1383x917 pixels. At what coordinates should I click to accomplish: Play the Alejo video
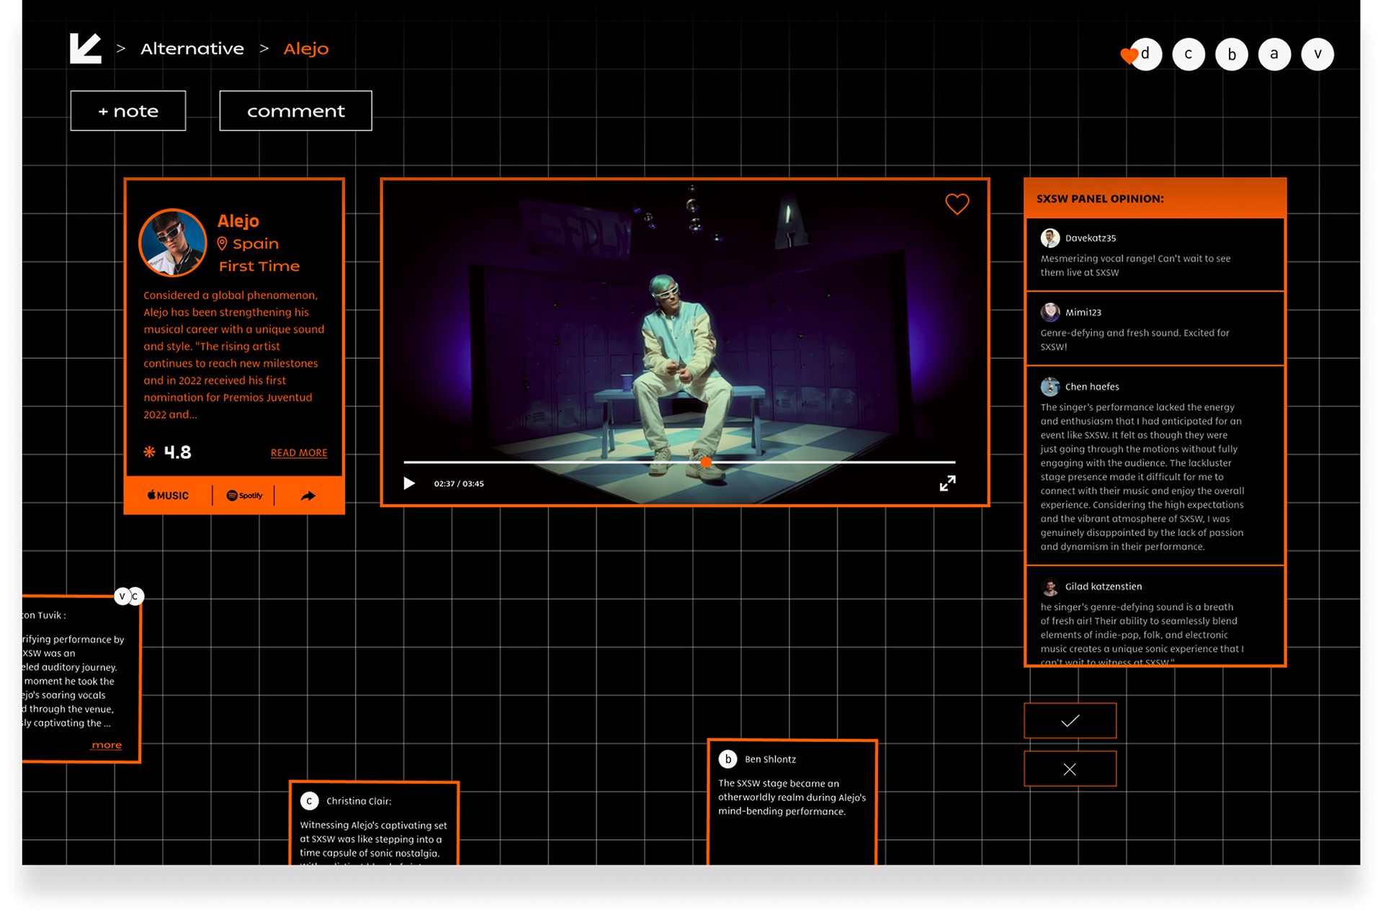coord(409,483)
